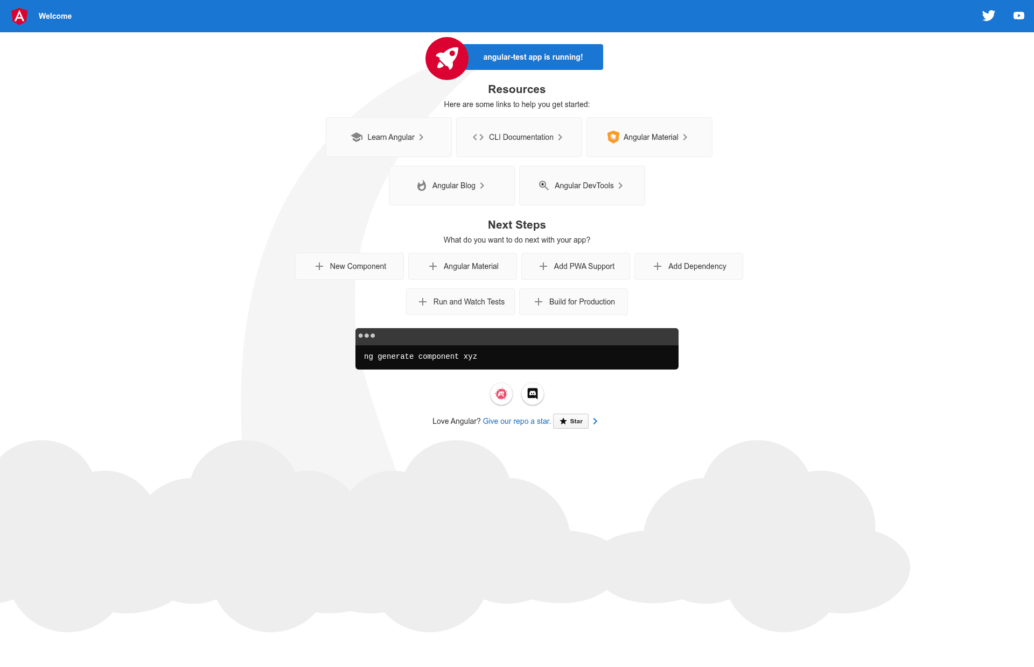Click the 'ng generate component xyz' terminal text
1034x667 pixels.
click(421, 357)
